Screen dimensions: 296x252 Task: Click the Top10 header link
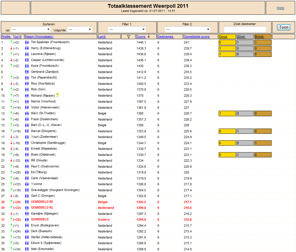[17, 37]
